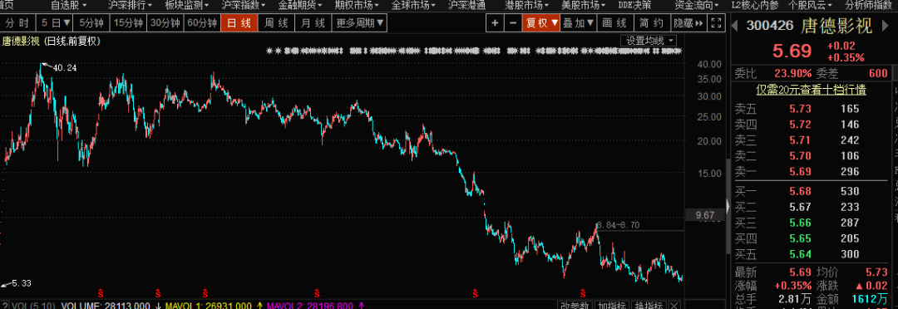Select the 日线 daily period
The height and width of the screenshot is (309, 898).
(x=239, y=23)
